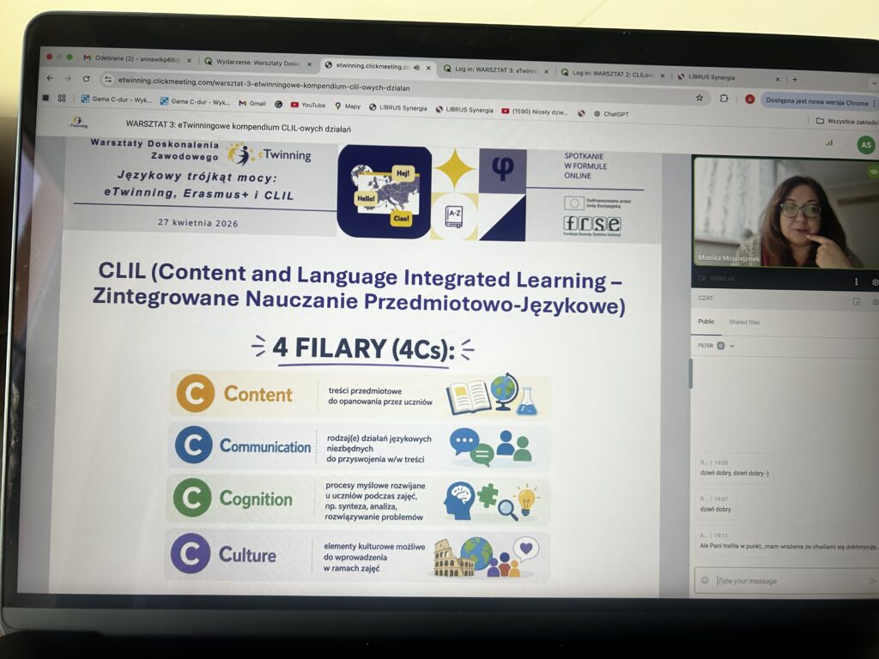Open the red Chrome profile avatar
The width and height of the screenshot is (879, 659).
tap(749, 100)
